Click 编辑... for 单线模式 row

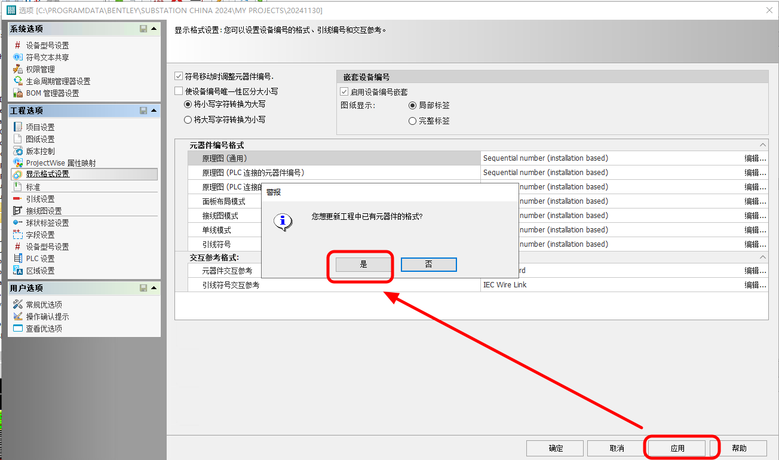click(755, 230)
